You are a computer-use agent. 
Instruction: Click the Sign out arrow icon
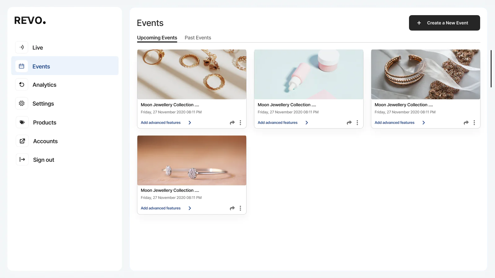[x=22, y=160]
